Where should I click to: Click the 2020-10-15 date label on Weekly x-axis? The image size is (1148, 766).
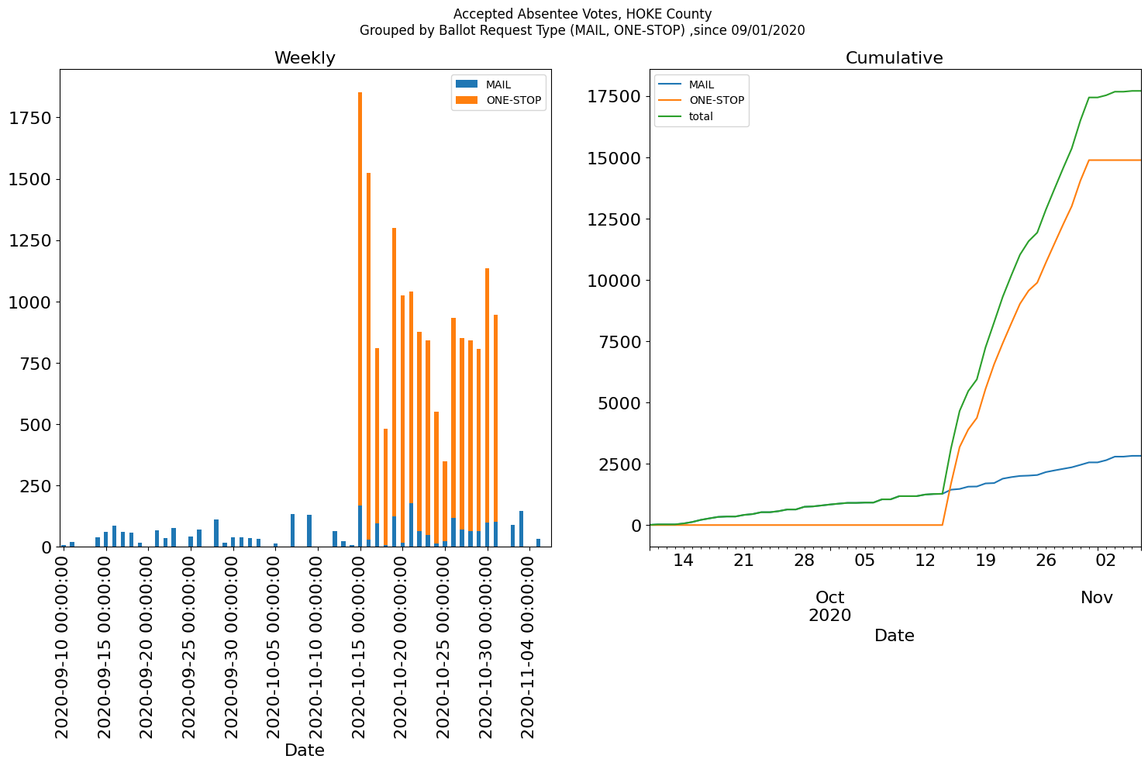[x=359, y=647]
